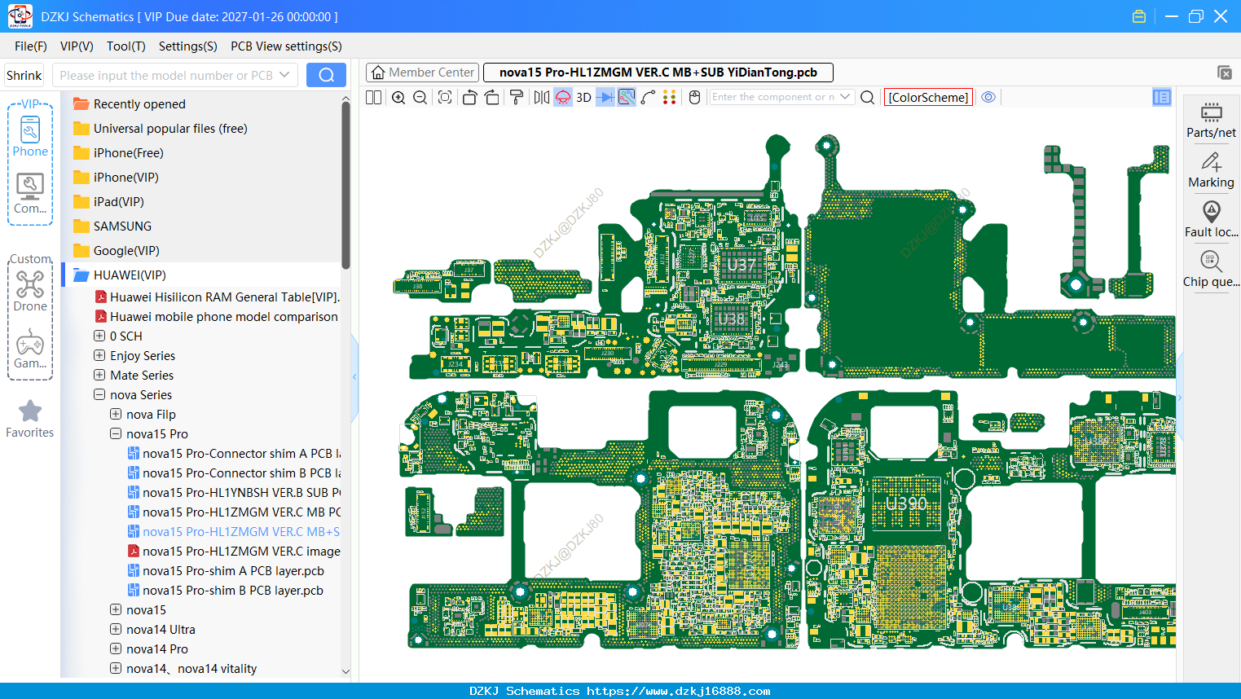Toggle the 3D view mode
The image size is (1241, 699).
point(583,97)
